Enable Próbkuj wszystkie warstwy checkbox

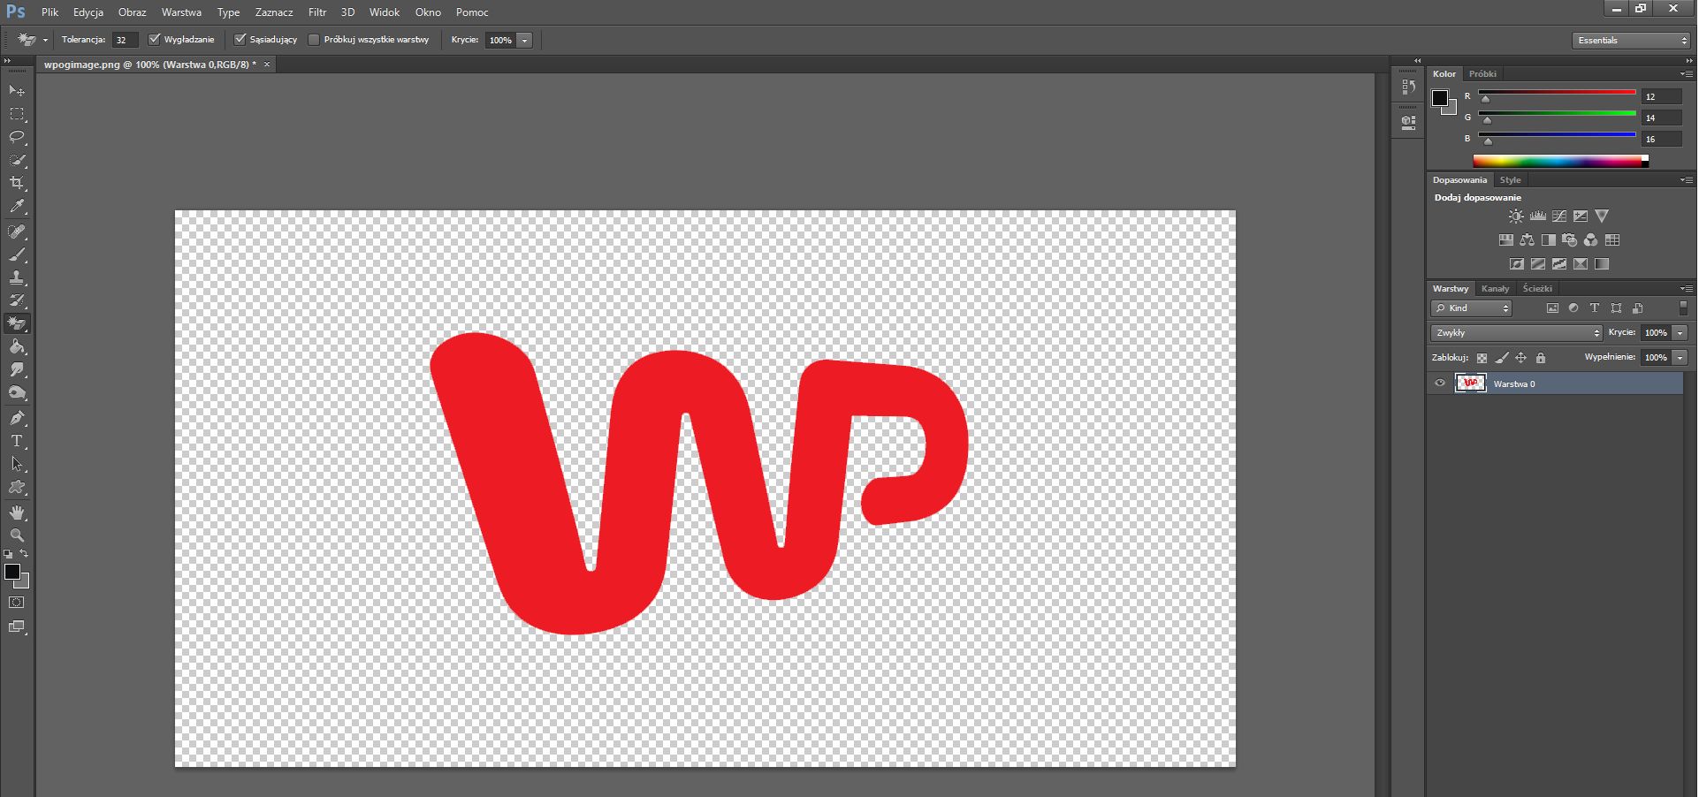click(x=314, y=39)
